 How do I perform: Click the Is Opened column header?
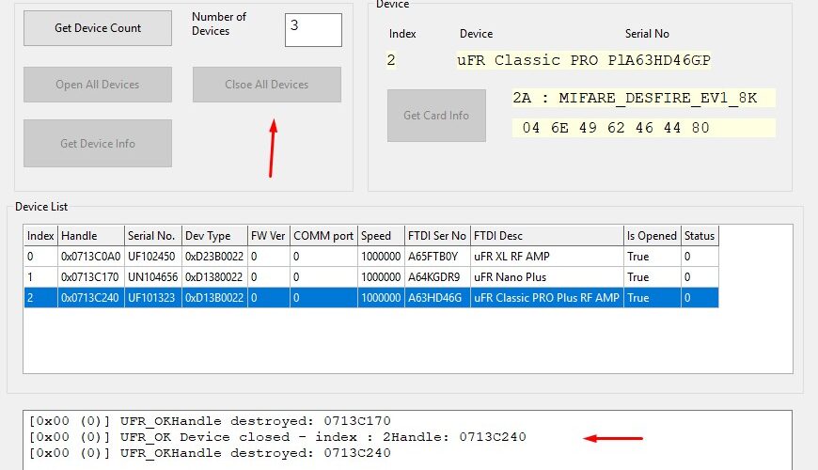pos(653,236)
